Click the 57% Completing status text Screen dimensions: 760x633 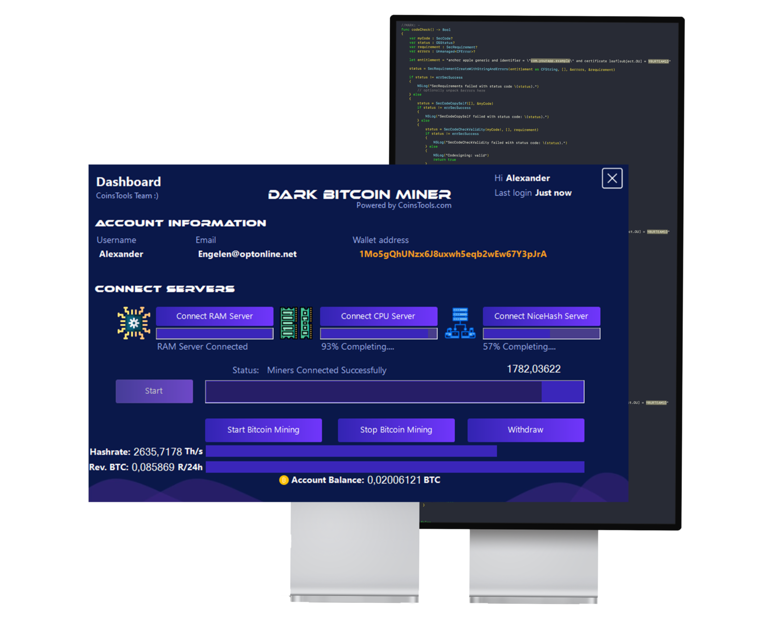coord(519,347)
